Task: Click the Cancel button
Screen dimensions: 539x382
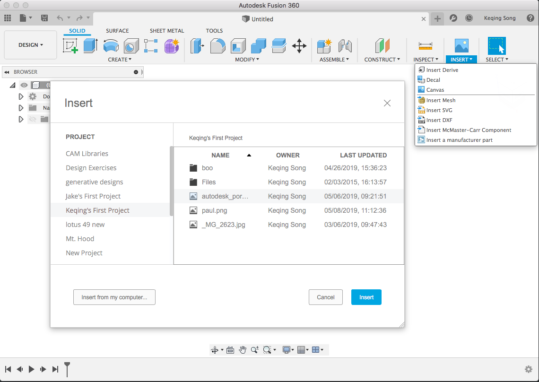Action: [x=326, y=297]
